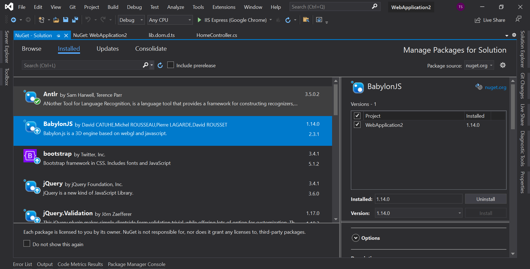The image size is (530, 269).
Task: Click the Save All icon
Action: [75, 20]
